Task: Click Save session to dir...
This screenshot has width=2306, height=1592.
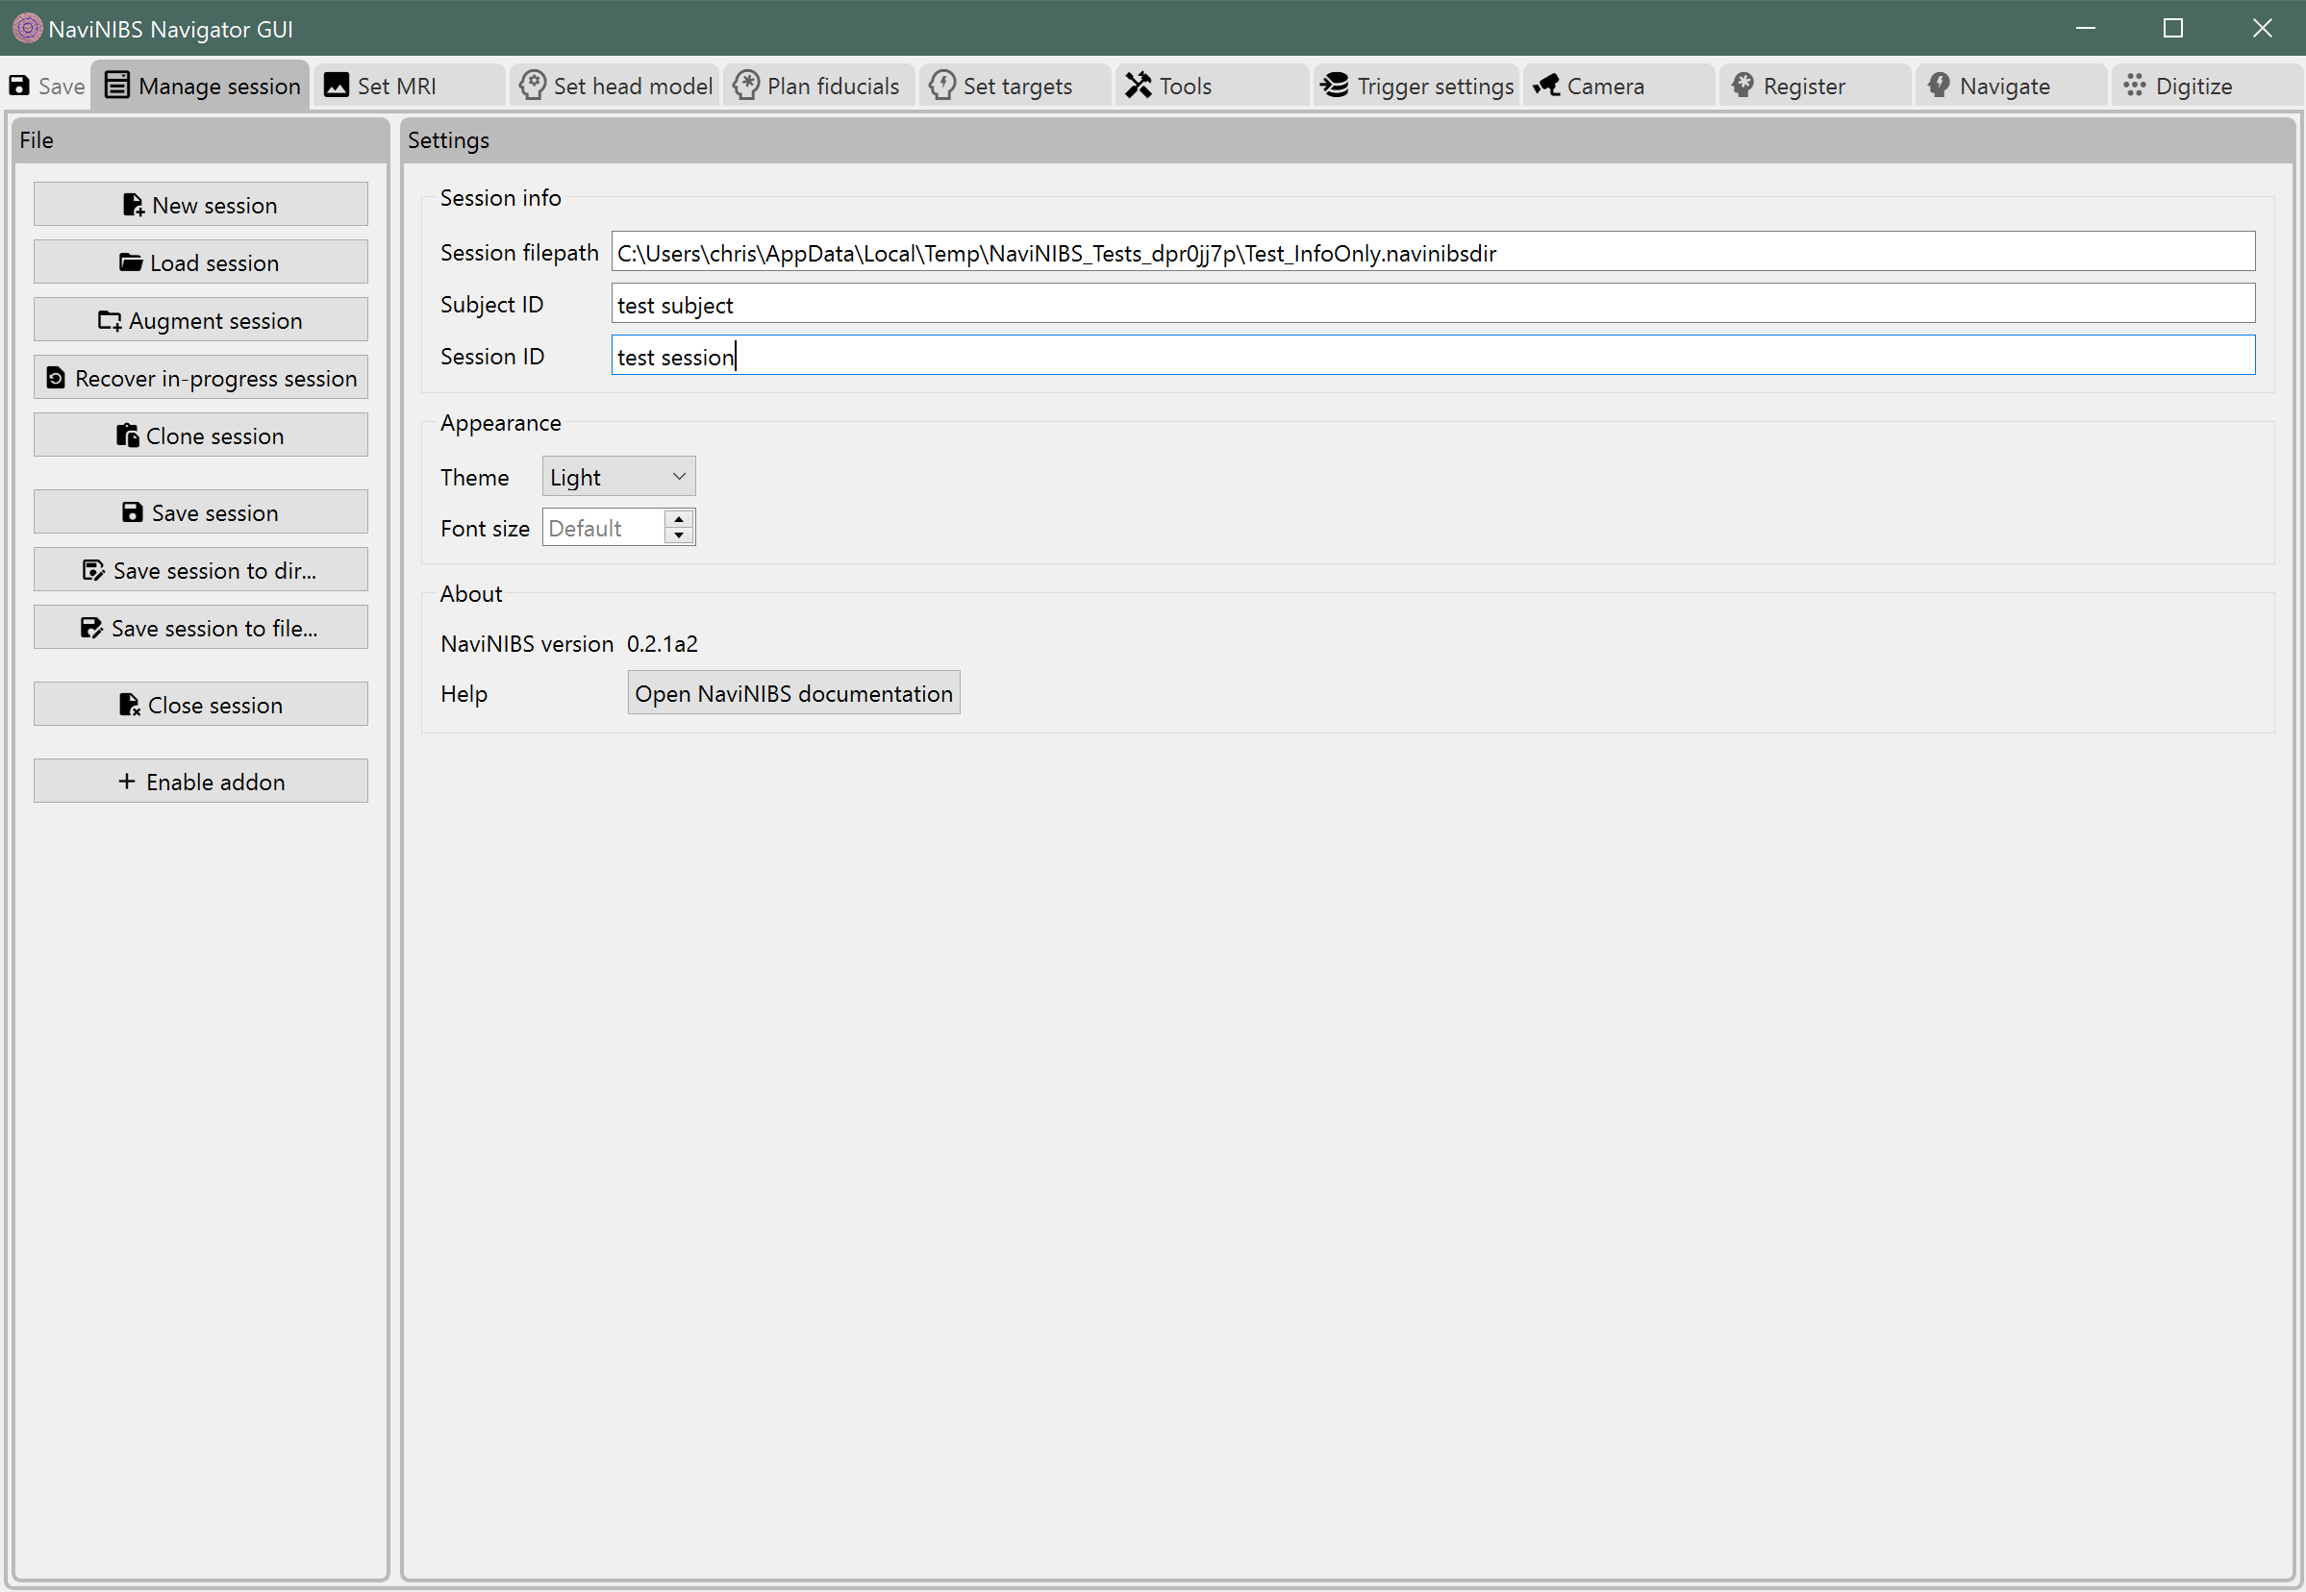Action: [201, 571]
